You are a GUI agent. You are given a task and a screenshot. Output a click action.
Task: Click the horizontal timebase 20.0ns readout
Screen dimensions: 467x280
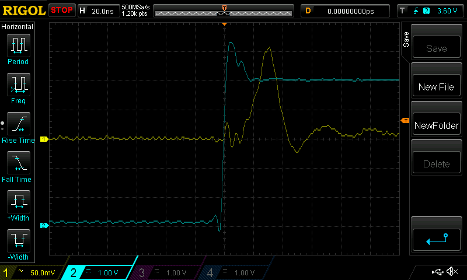[103, 11]
